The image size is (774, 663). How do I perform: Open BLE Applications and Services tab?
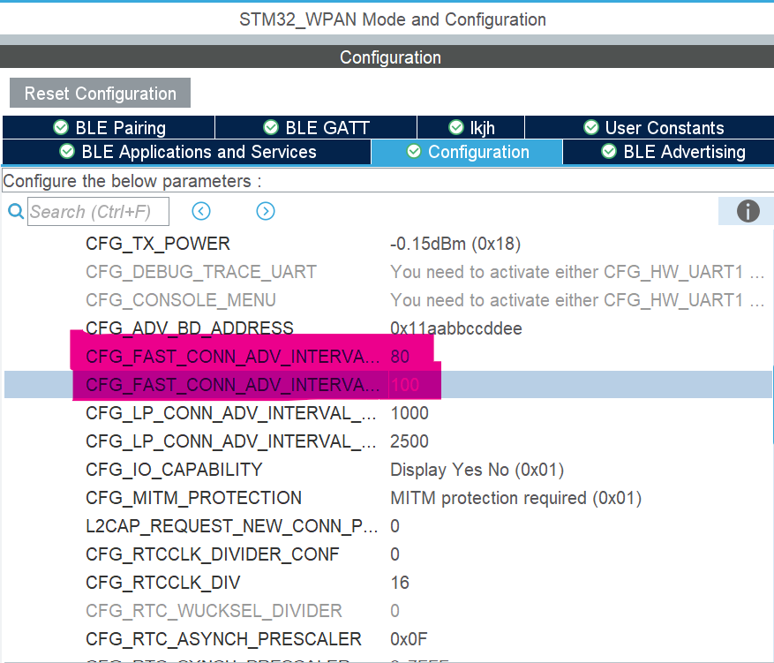(x=187, y=152)
